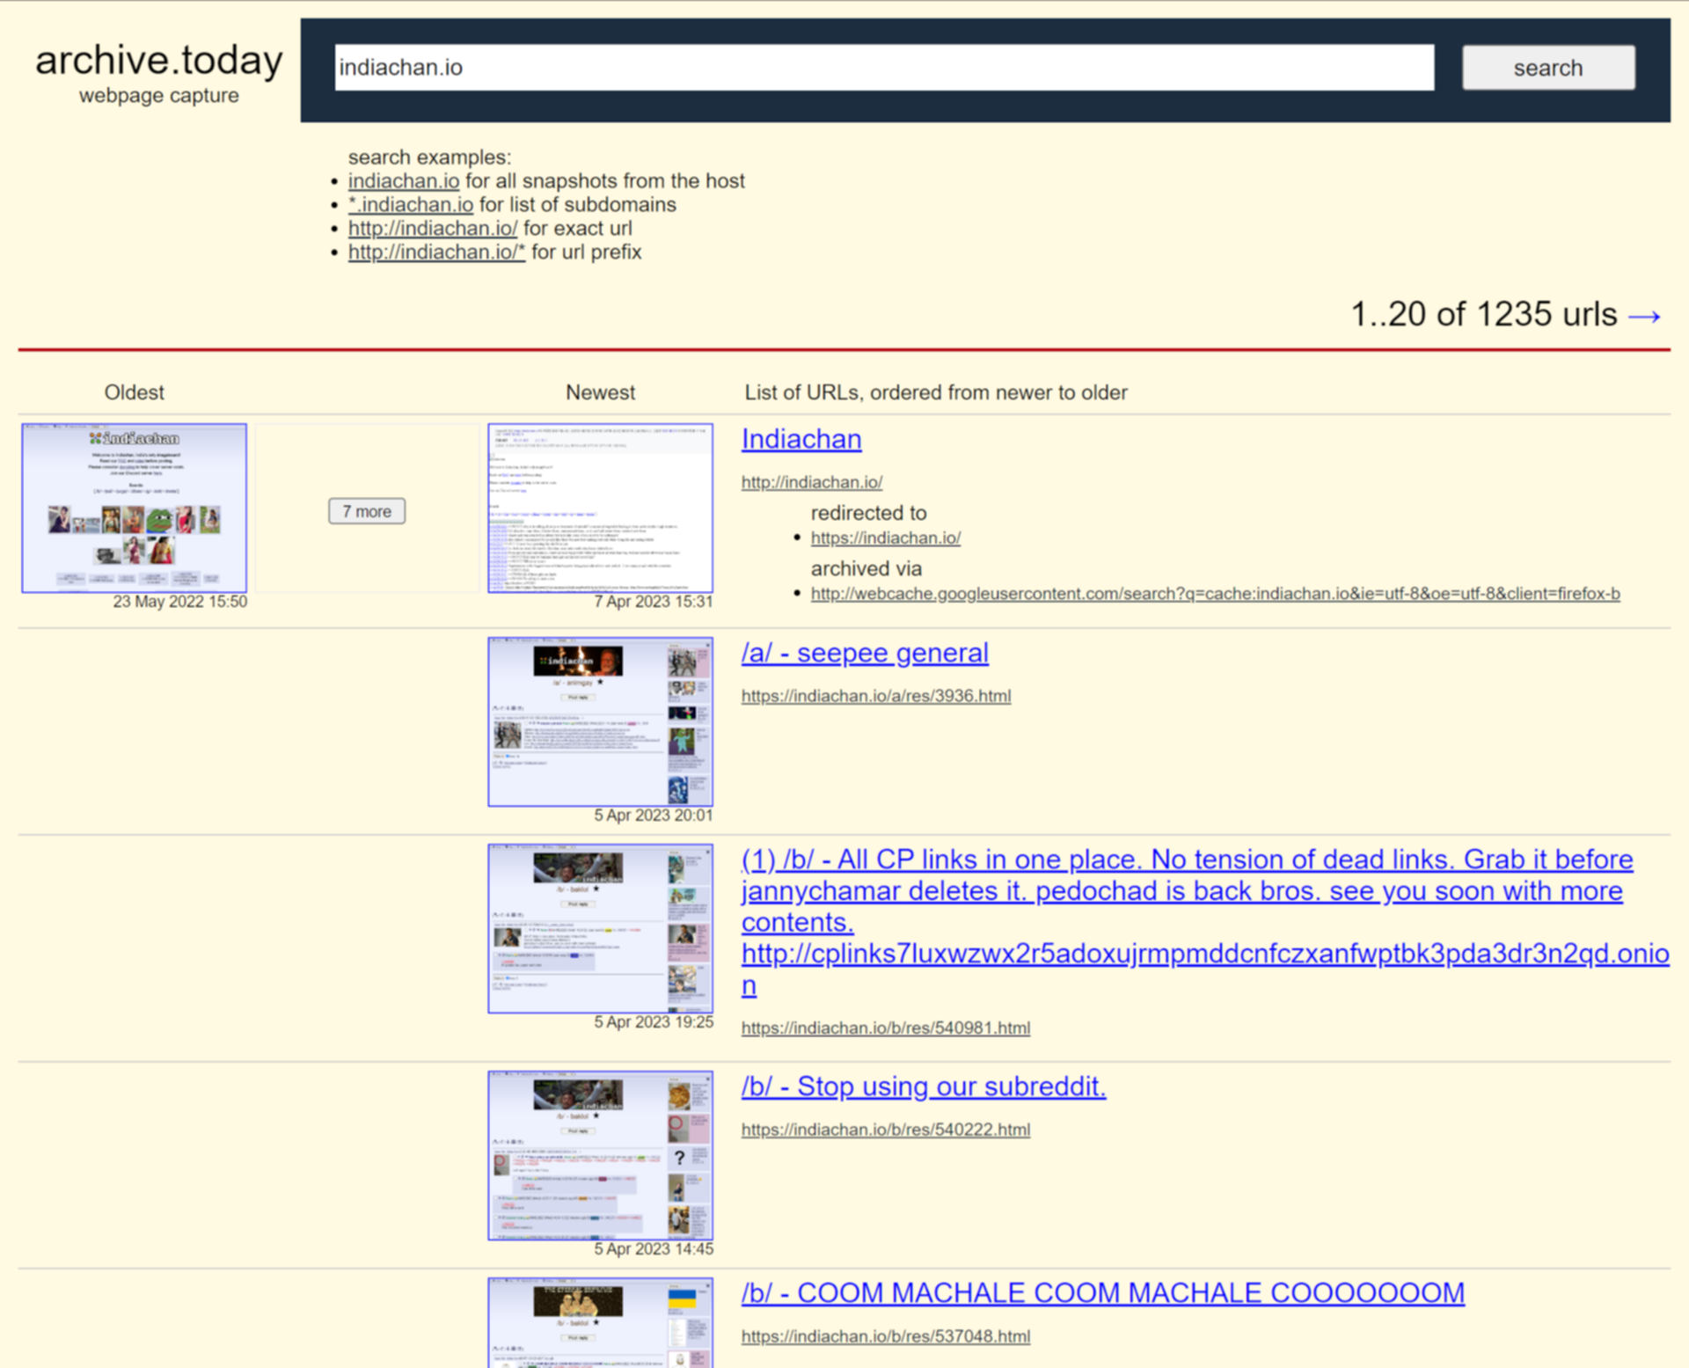
Task: Open http://indiachan.io/ exact url example
Action: point(433,228)
